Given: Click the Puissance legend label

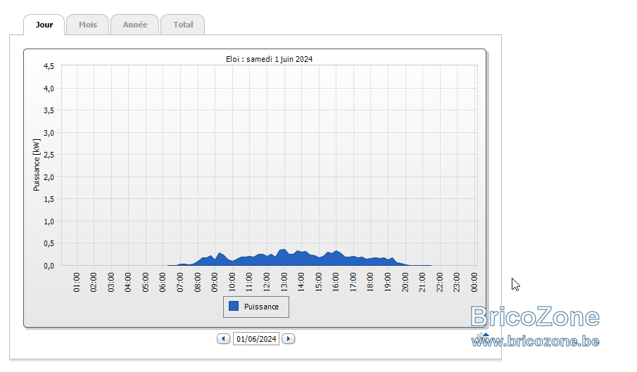Looking at the screenshot, I should (261, 307).
